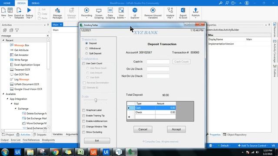The image size is (278, 156).
Task: Collapse the Recent activities group
Action: point(3,40)
